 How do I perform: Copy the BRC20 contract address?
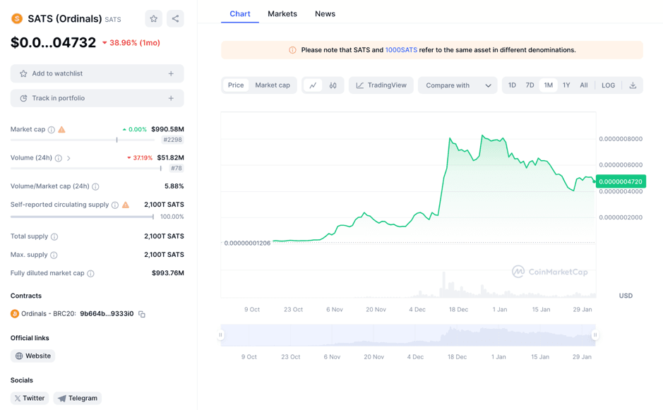pos(142,314)
